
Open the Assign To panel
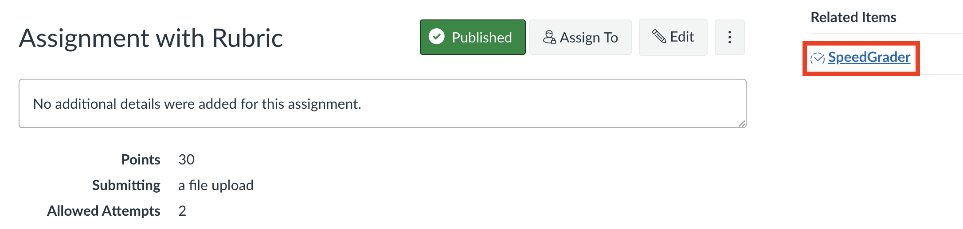coord(580,37)
